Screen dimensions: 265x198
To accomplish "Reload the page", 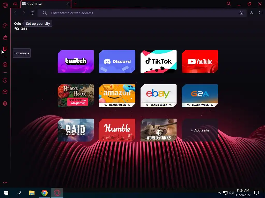I will click(32, 13).
